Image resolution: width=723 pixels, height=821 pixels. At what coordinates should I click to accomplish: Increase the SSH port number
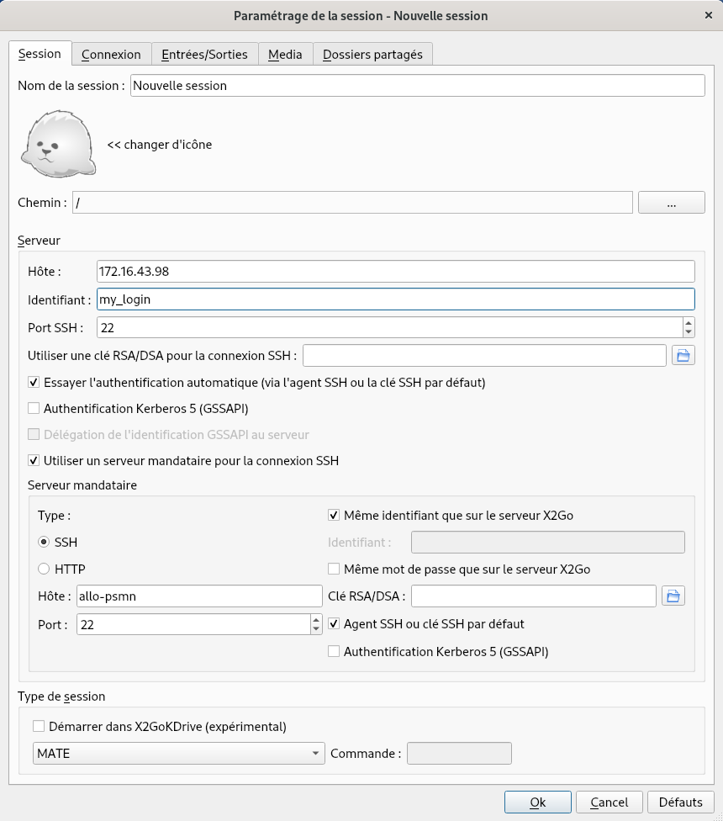(x=689, y=322)
